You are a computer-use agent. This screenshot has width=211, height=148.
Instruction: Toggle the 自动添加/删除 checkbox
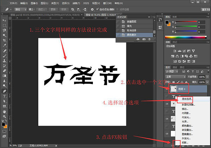point(97,9)
